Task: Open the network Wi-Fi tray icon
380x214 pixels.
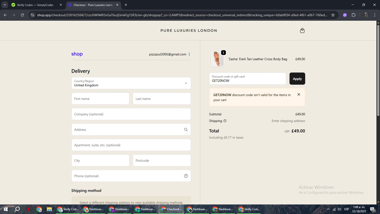Action: [x=334, y=209]
